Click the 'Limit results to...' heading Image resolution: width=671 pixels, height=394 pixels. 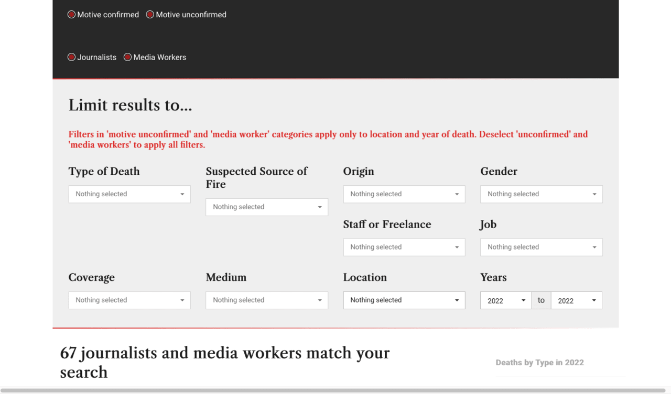click(x=131, y=105)
